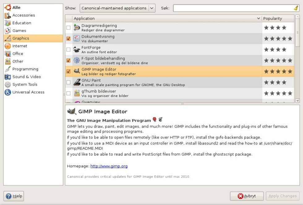
Task: Click the Education category icon
Action: pos(8,23)
